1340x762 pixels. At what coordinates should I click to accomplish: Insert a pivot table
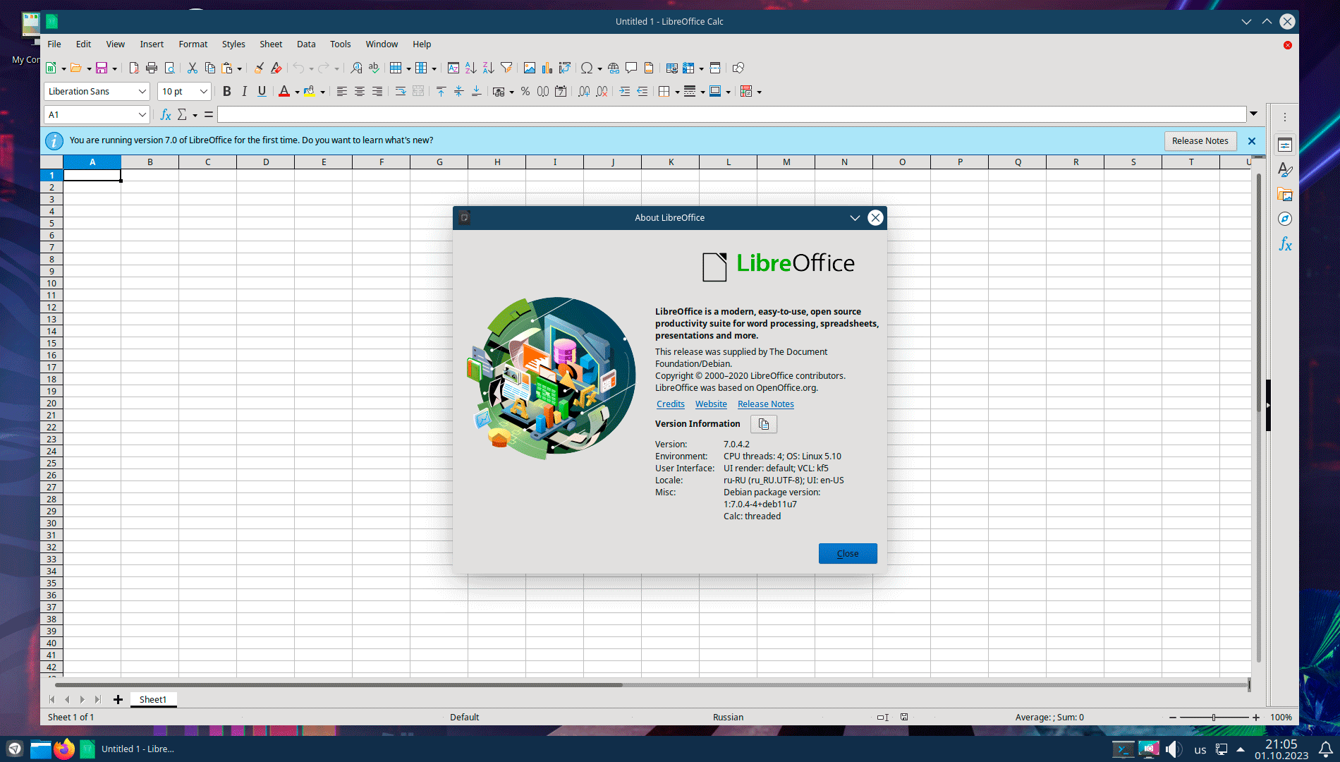coord(564,68)
